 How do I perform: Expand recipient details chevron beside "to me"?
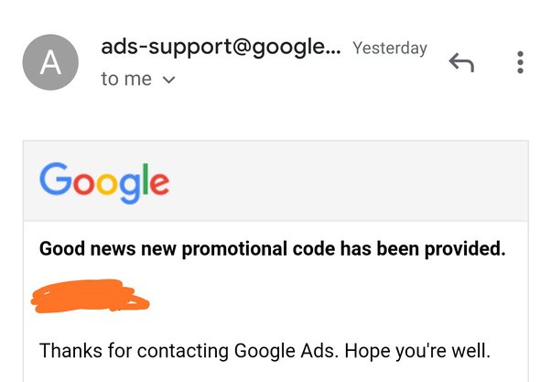[x=169, y=80]
